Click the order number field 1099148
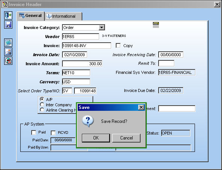 [85, 91]
